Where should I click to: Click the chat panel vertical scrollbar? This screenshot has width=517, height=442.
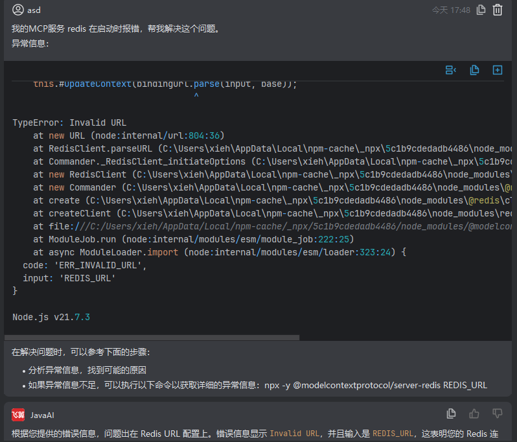514,194
